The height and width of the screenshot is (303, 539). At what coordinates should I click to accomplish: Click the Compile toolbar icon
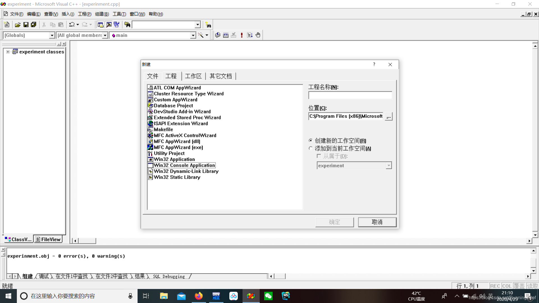218,35
